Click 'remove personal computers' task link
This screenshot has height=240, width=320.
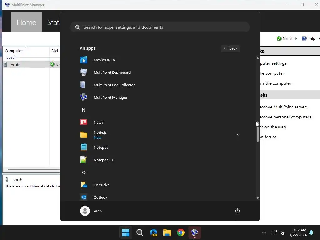[x=285, y=117]
